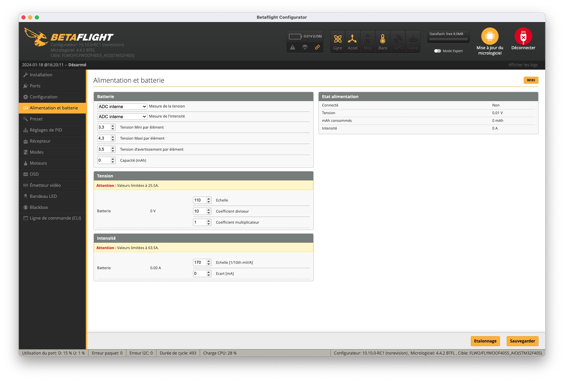Click the link status icon
The image size is (564, 381).
pos(317,47)
